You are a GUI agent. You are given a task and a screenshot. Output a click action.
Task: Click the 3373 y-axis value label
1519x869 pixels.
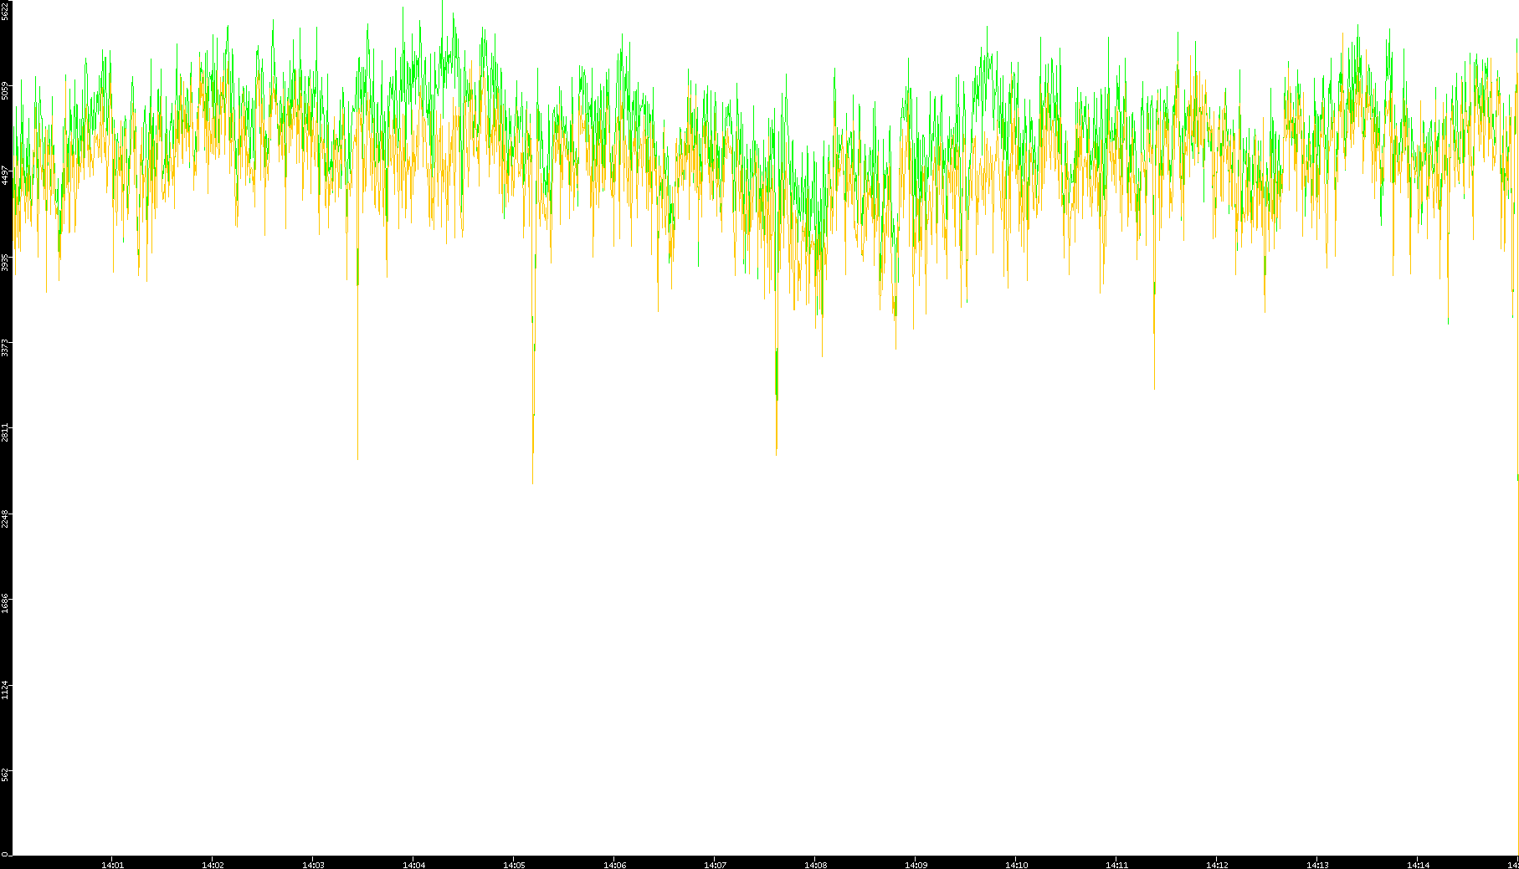coord(6,347)
